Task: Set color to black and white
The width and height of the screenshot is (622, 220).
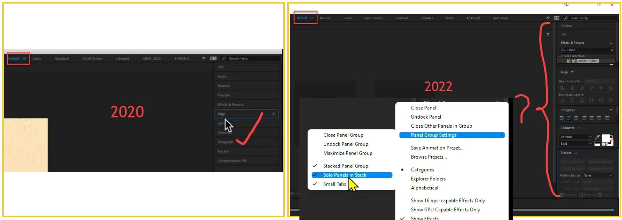Action: point(597,144)
